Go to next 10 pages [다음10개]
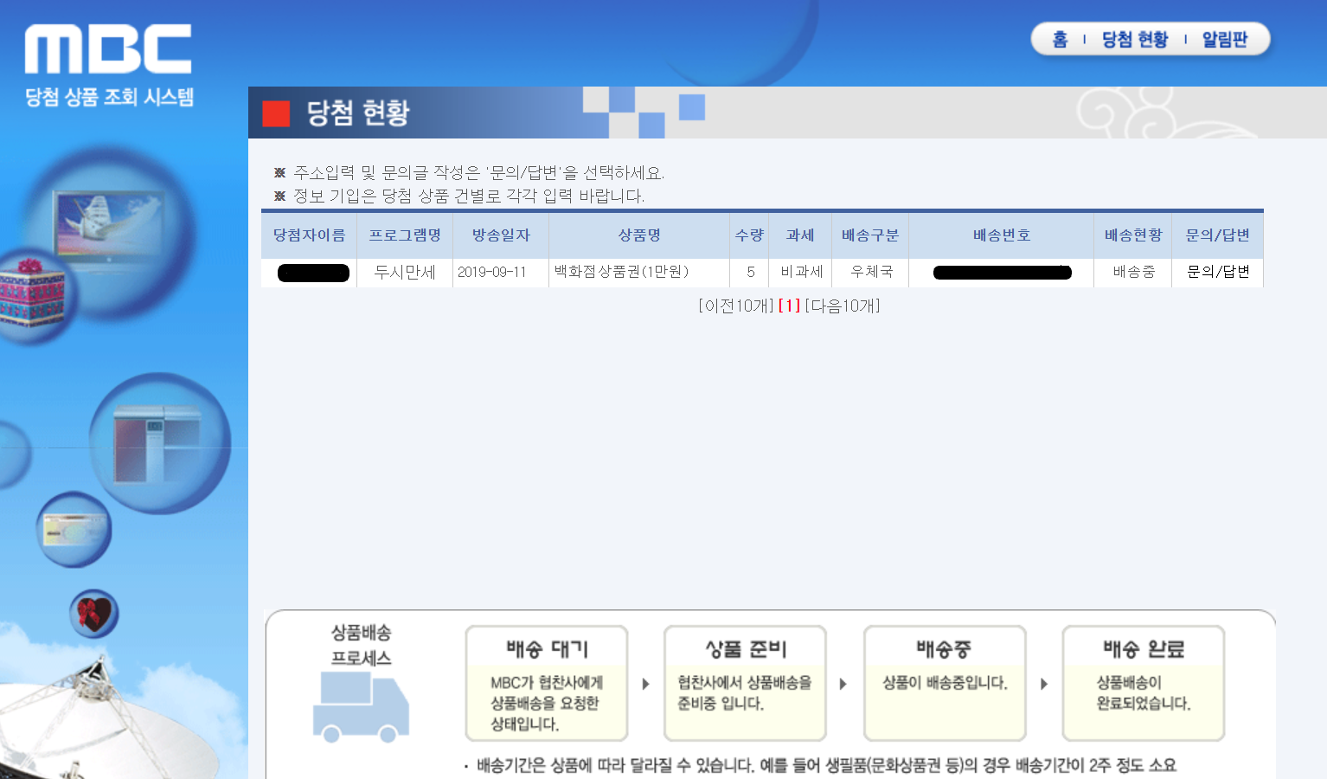1327x779 pixels. [x=843, y=306]
